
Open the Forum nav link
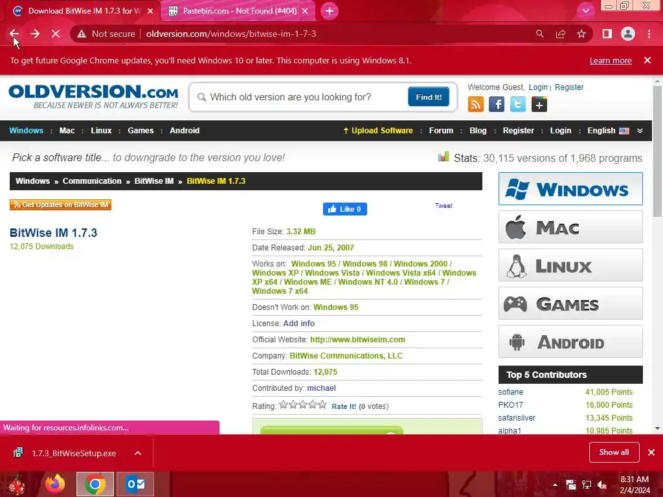(441, 131)
